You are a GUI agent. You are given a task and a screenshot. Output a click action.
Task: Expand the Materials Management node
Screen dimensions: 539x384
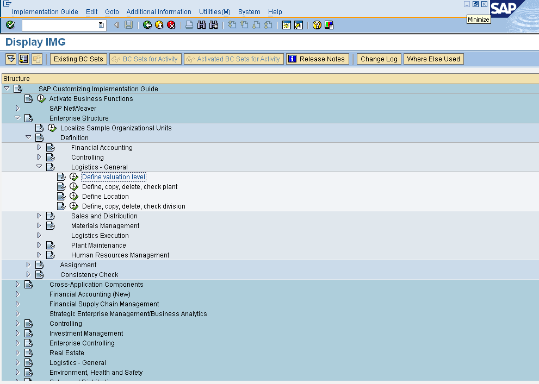click(x=39, y=225)
